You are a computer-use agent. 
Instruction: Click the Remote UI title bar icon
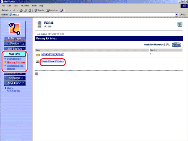(x=2, y=2)
